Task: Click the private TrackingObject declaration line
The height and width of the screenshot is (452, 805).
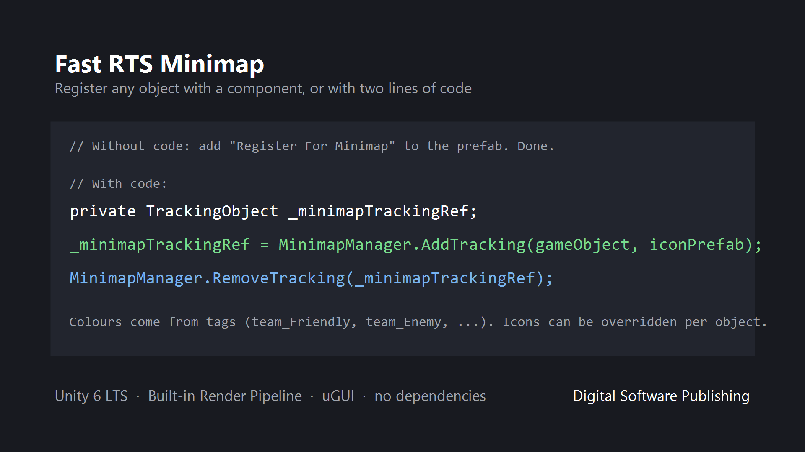Action: click(273, 211)
